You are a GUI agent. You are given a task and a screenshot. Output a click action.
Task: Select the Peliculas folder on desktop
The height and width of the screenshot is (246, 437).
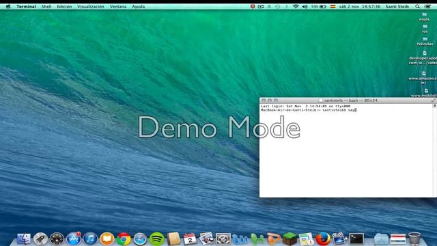tap(425, 41)
